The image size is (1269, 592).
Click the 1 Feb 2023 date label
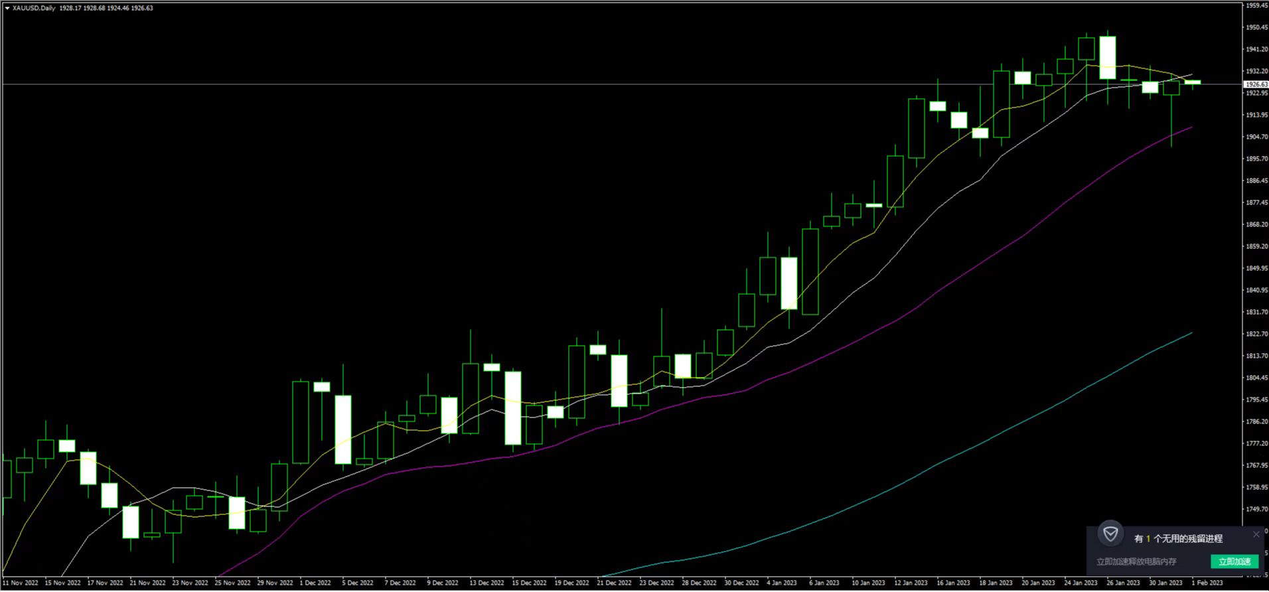[x=1207, y=583]
